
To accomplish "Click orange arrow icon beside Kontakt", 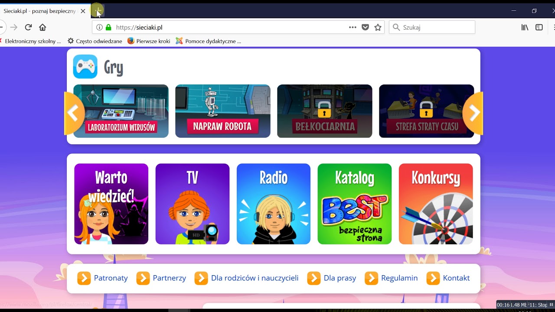I will tap(433, 278).
